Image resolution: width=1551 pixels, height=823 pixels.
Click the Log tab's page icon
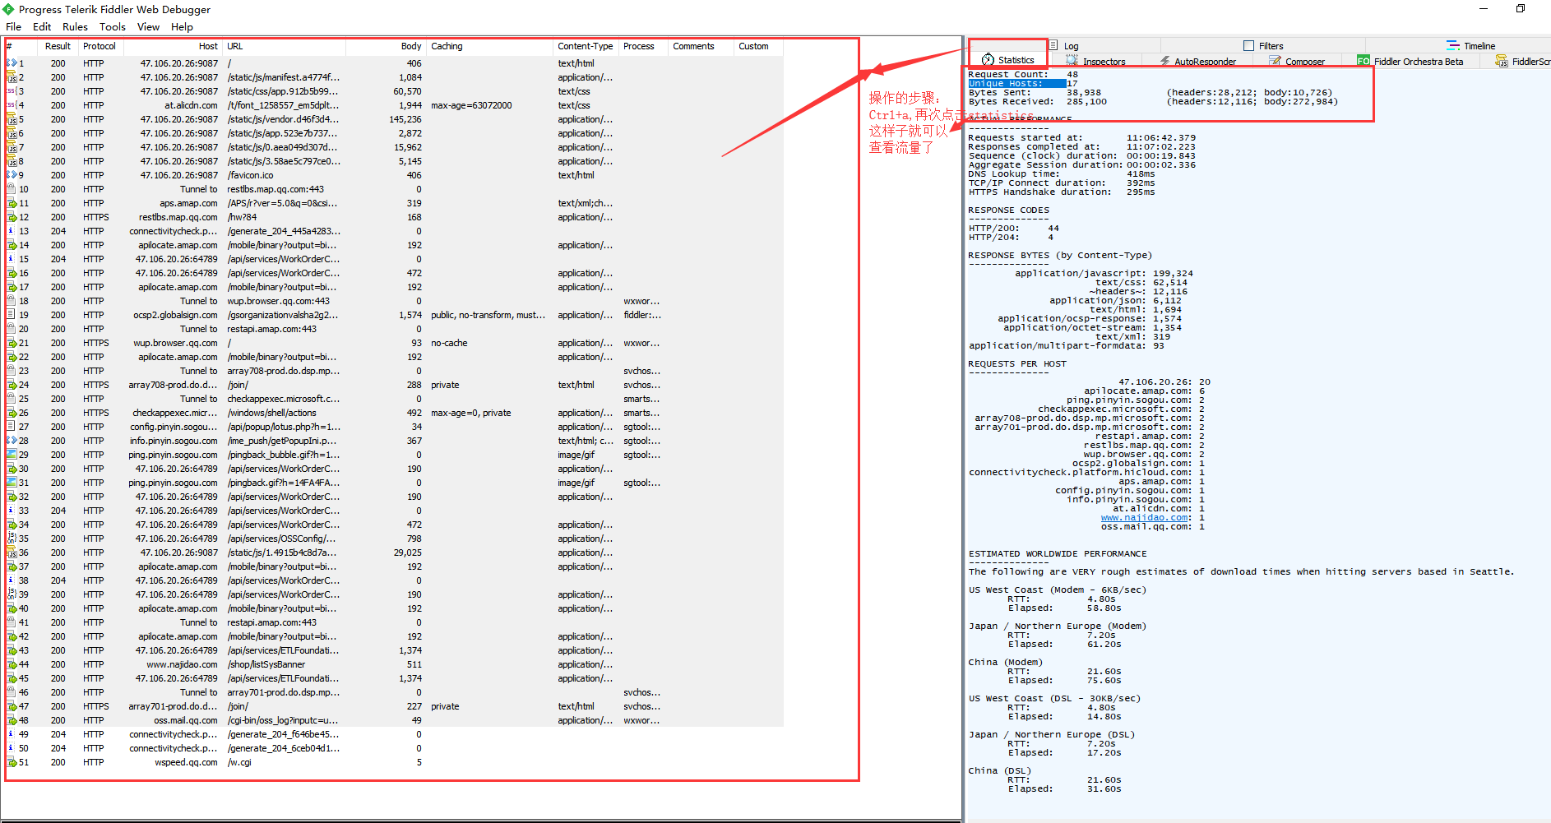pos(1053,45)
